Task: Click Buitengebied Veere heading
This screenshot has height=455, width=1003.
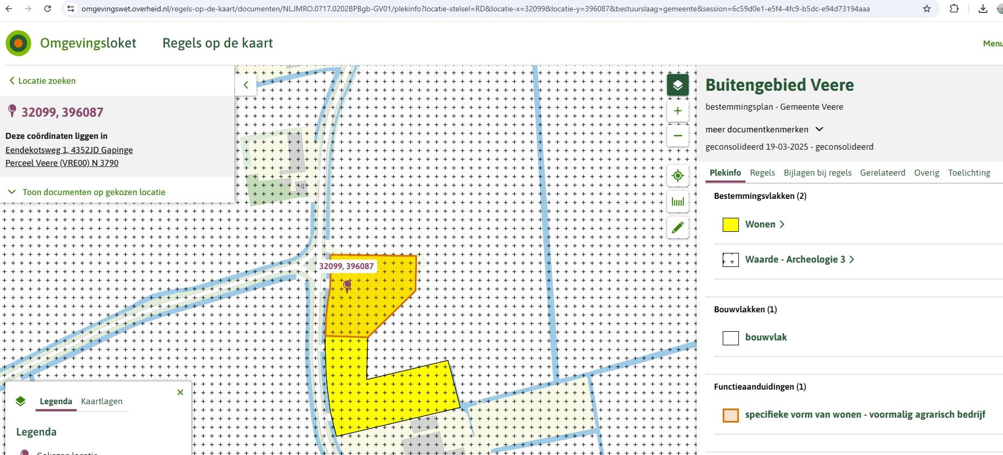Action: [779, 85]
